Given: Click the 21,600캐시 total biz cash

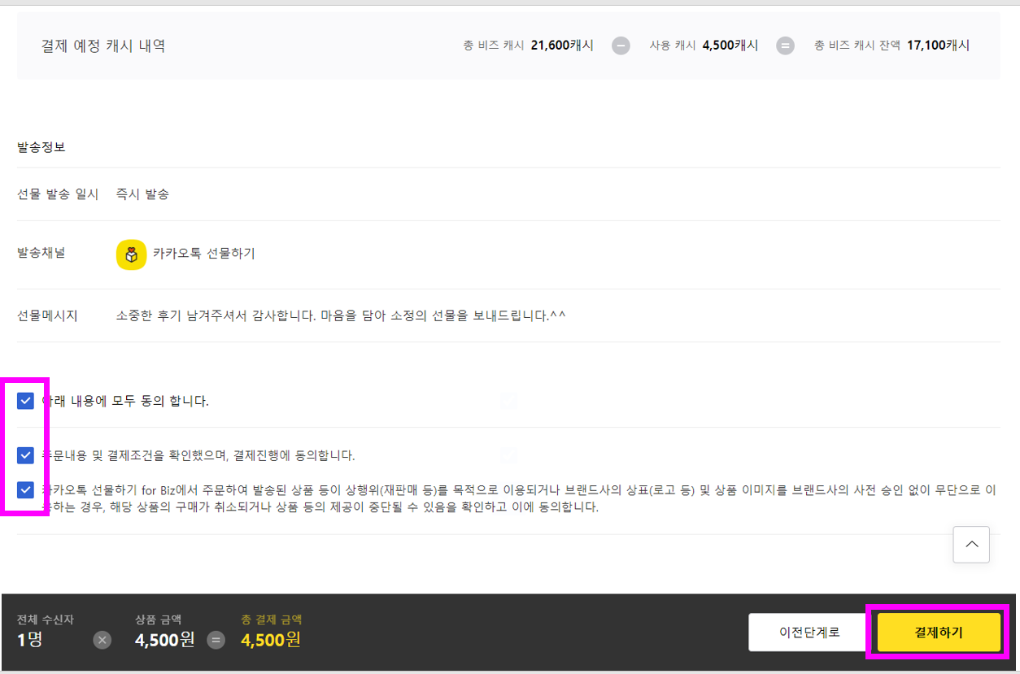Looking at the screenshot, I should (562, 46).
